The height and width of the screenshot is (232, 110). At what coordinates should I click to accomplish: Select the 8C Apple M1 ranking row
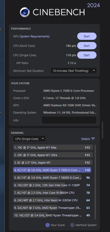click(x=53, y=163)
